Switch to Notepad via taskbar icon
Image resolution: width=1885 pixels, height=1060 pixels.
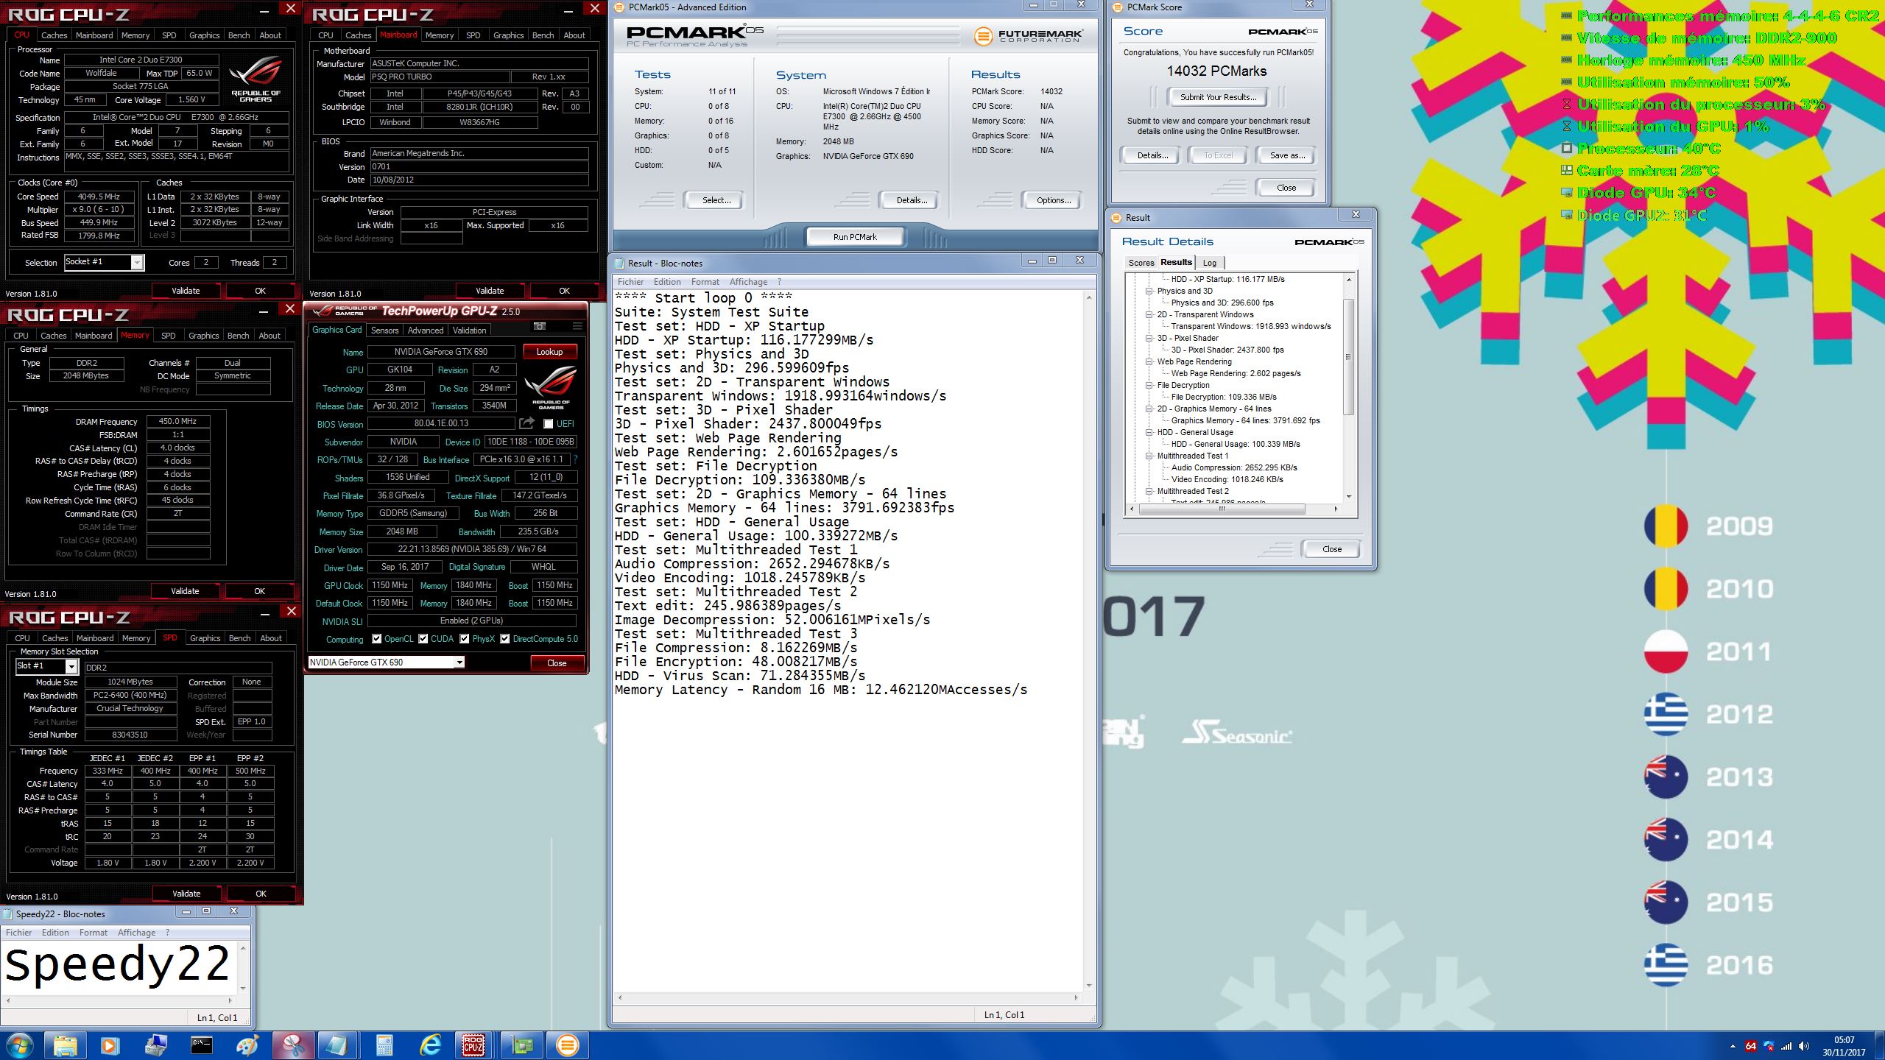pyautogui.click(x=338, y=1045)
